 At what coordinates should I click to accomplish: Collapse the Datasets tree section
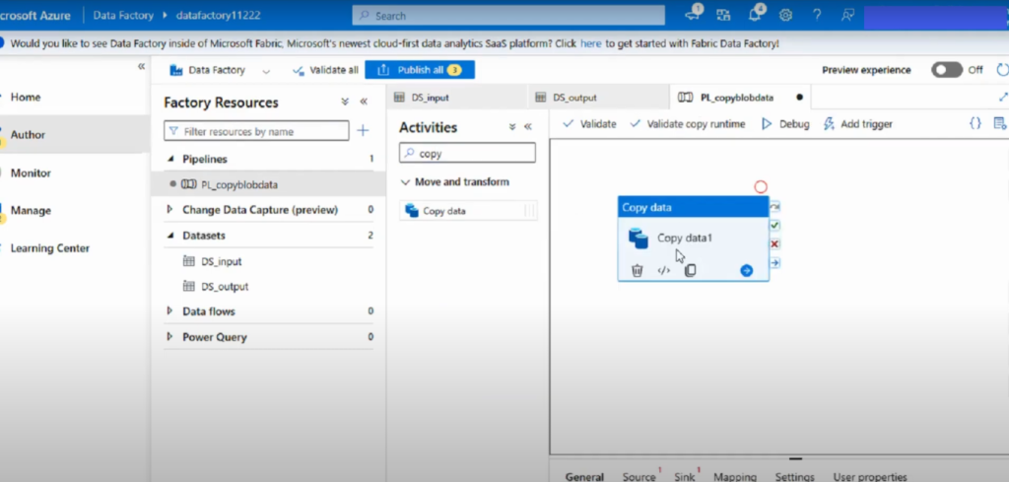pos(170,236)
